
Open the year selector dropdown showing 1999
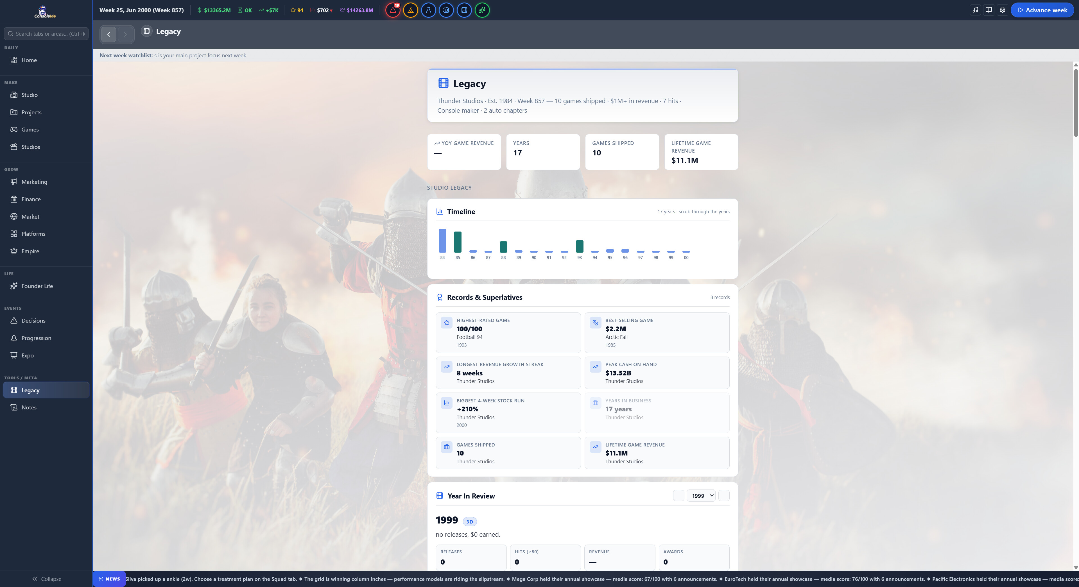701,496
